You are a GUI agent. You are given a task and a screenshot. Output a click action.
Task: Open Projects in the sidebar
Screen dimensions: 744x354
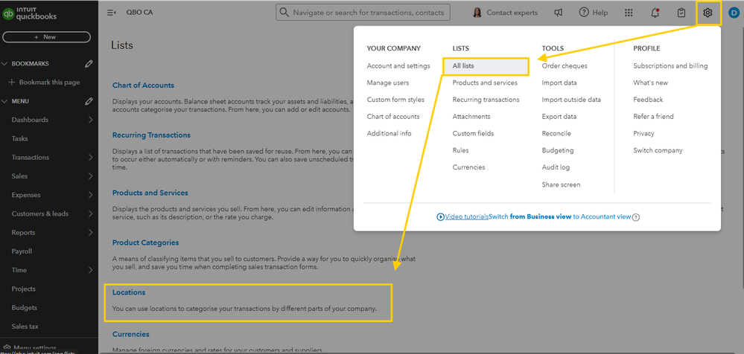tap(24, 289)
